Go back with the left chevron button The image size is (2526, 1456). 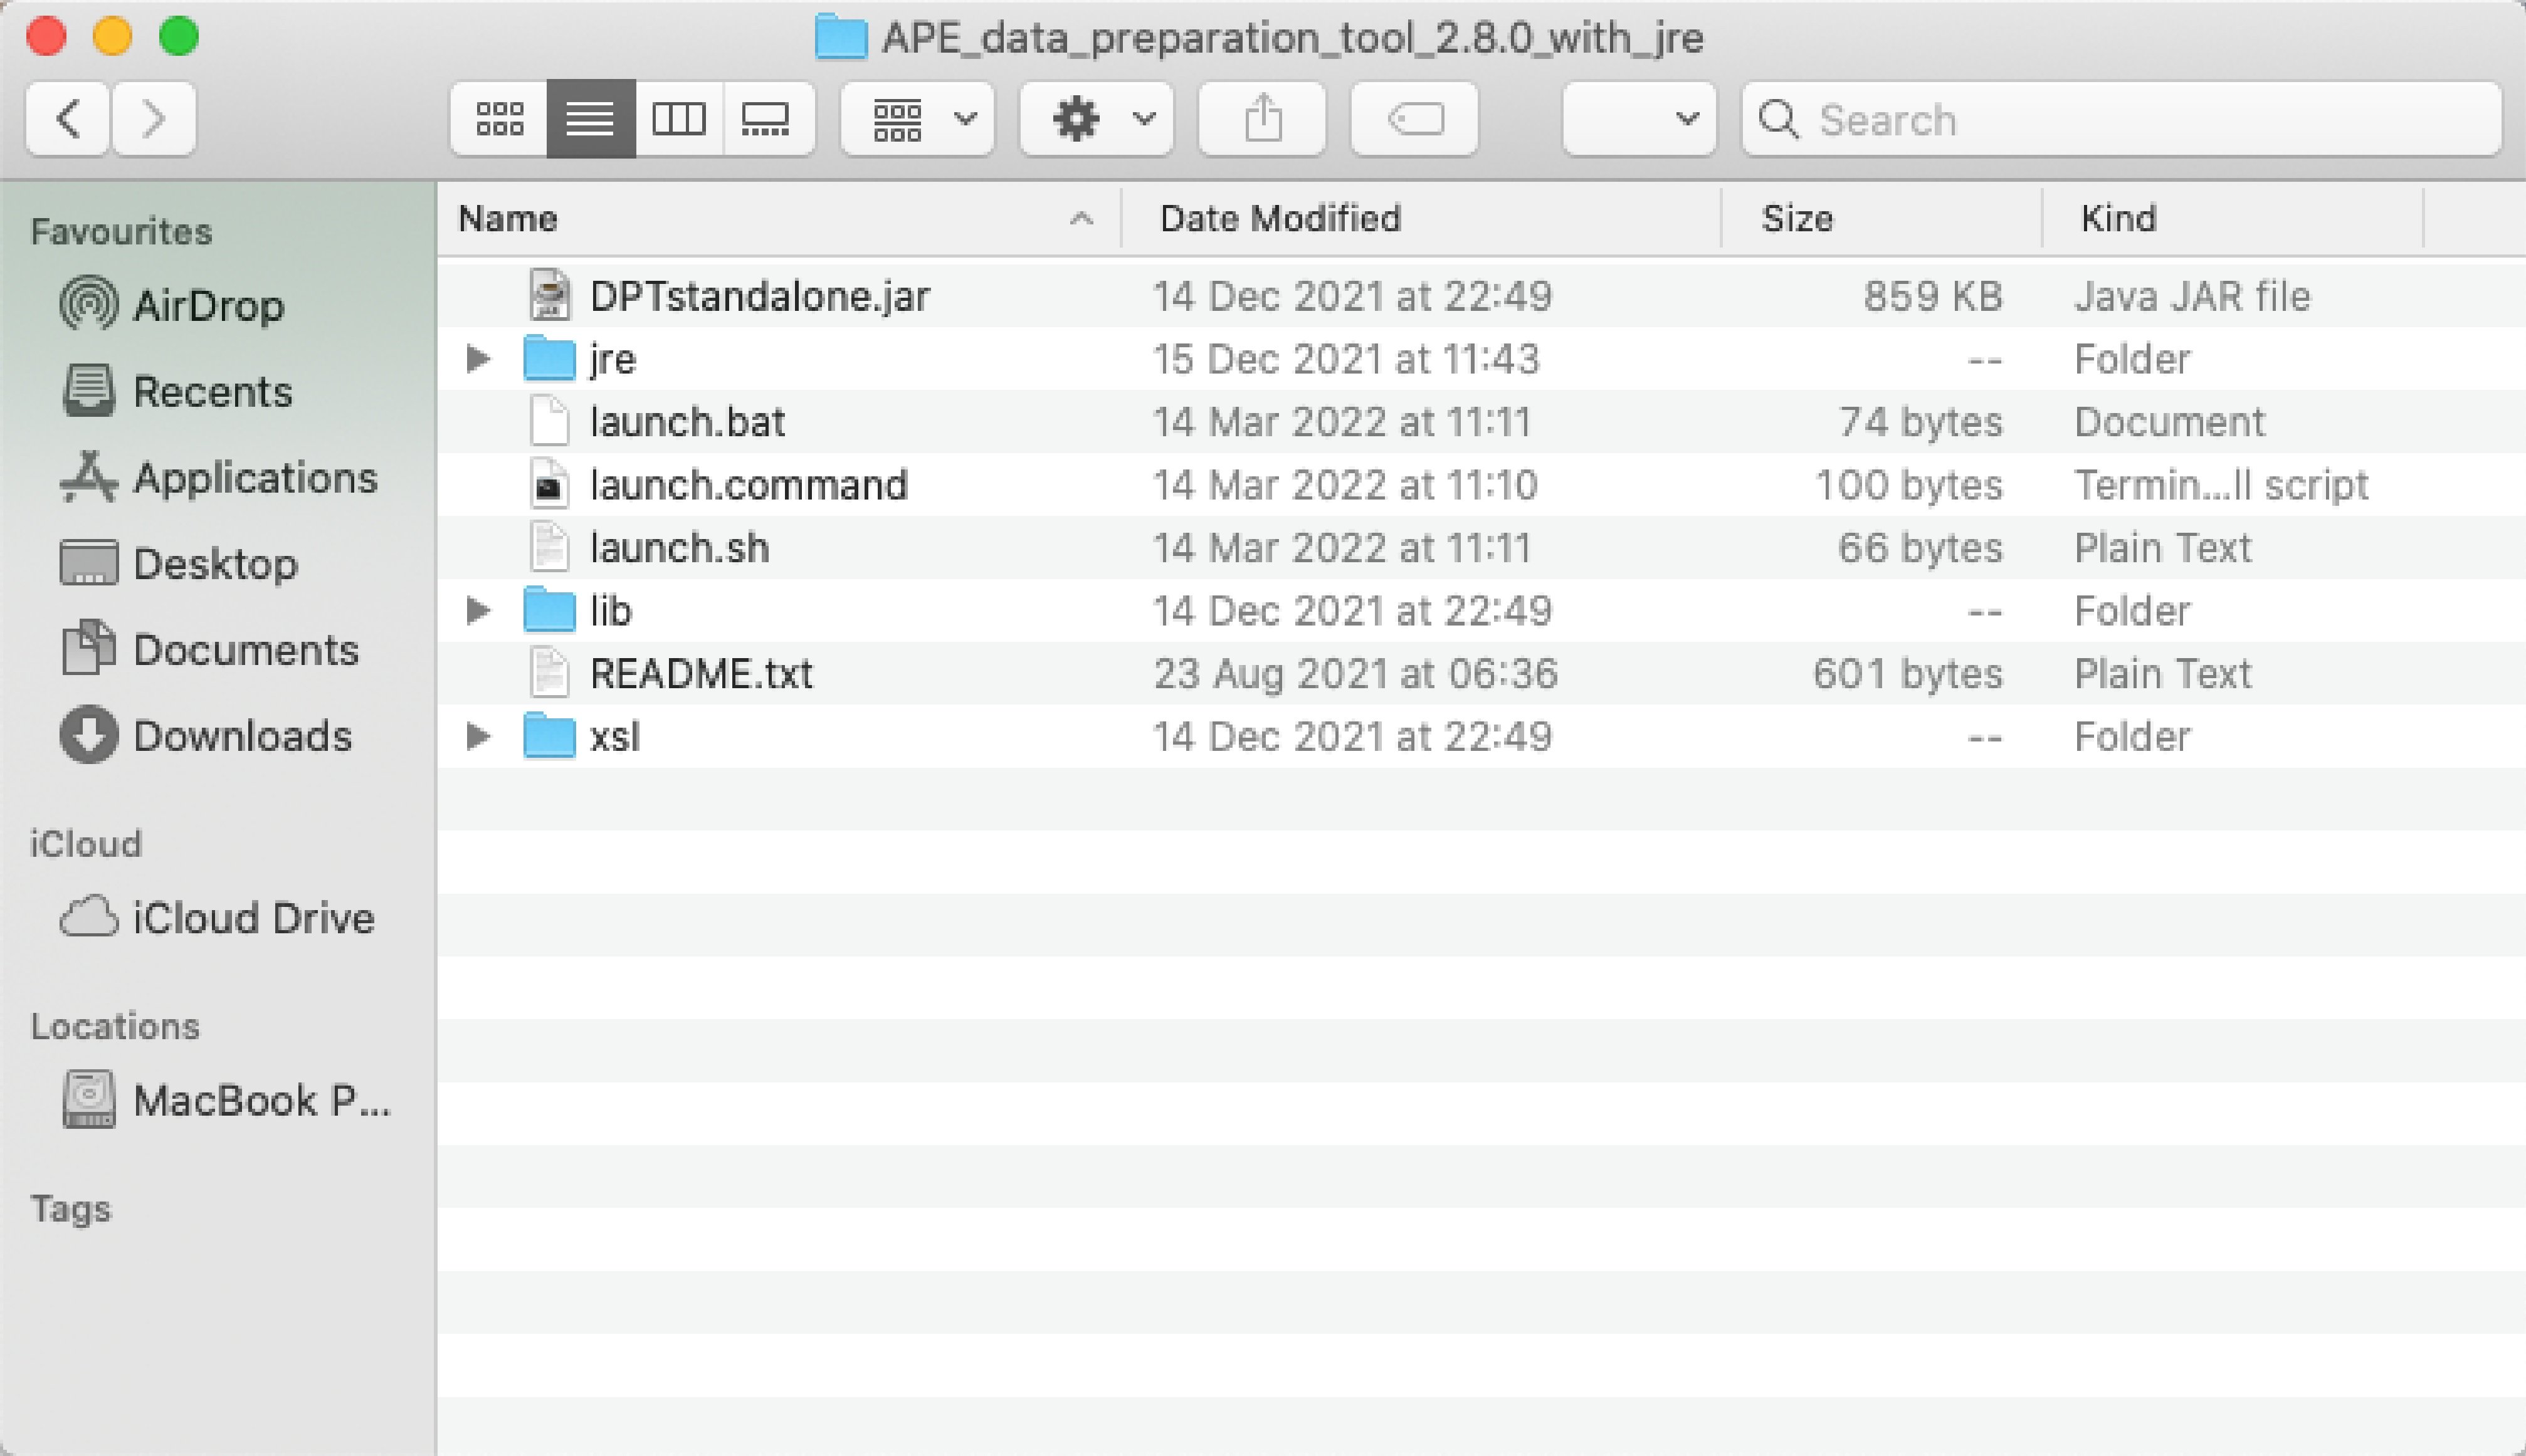68,119
